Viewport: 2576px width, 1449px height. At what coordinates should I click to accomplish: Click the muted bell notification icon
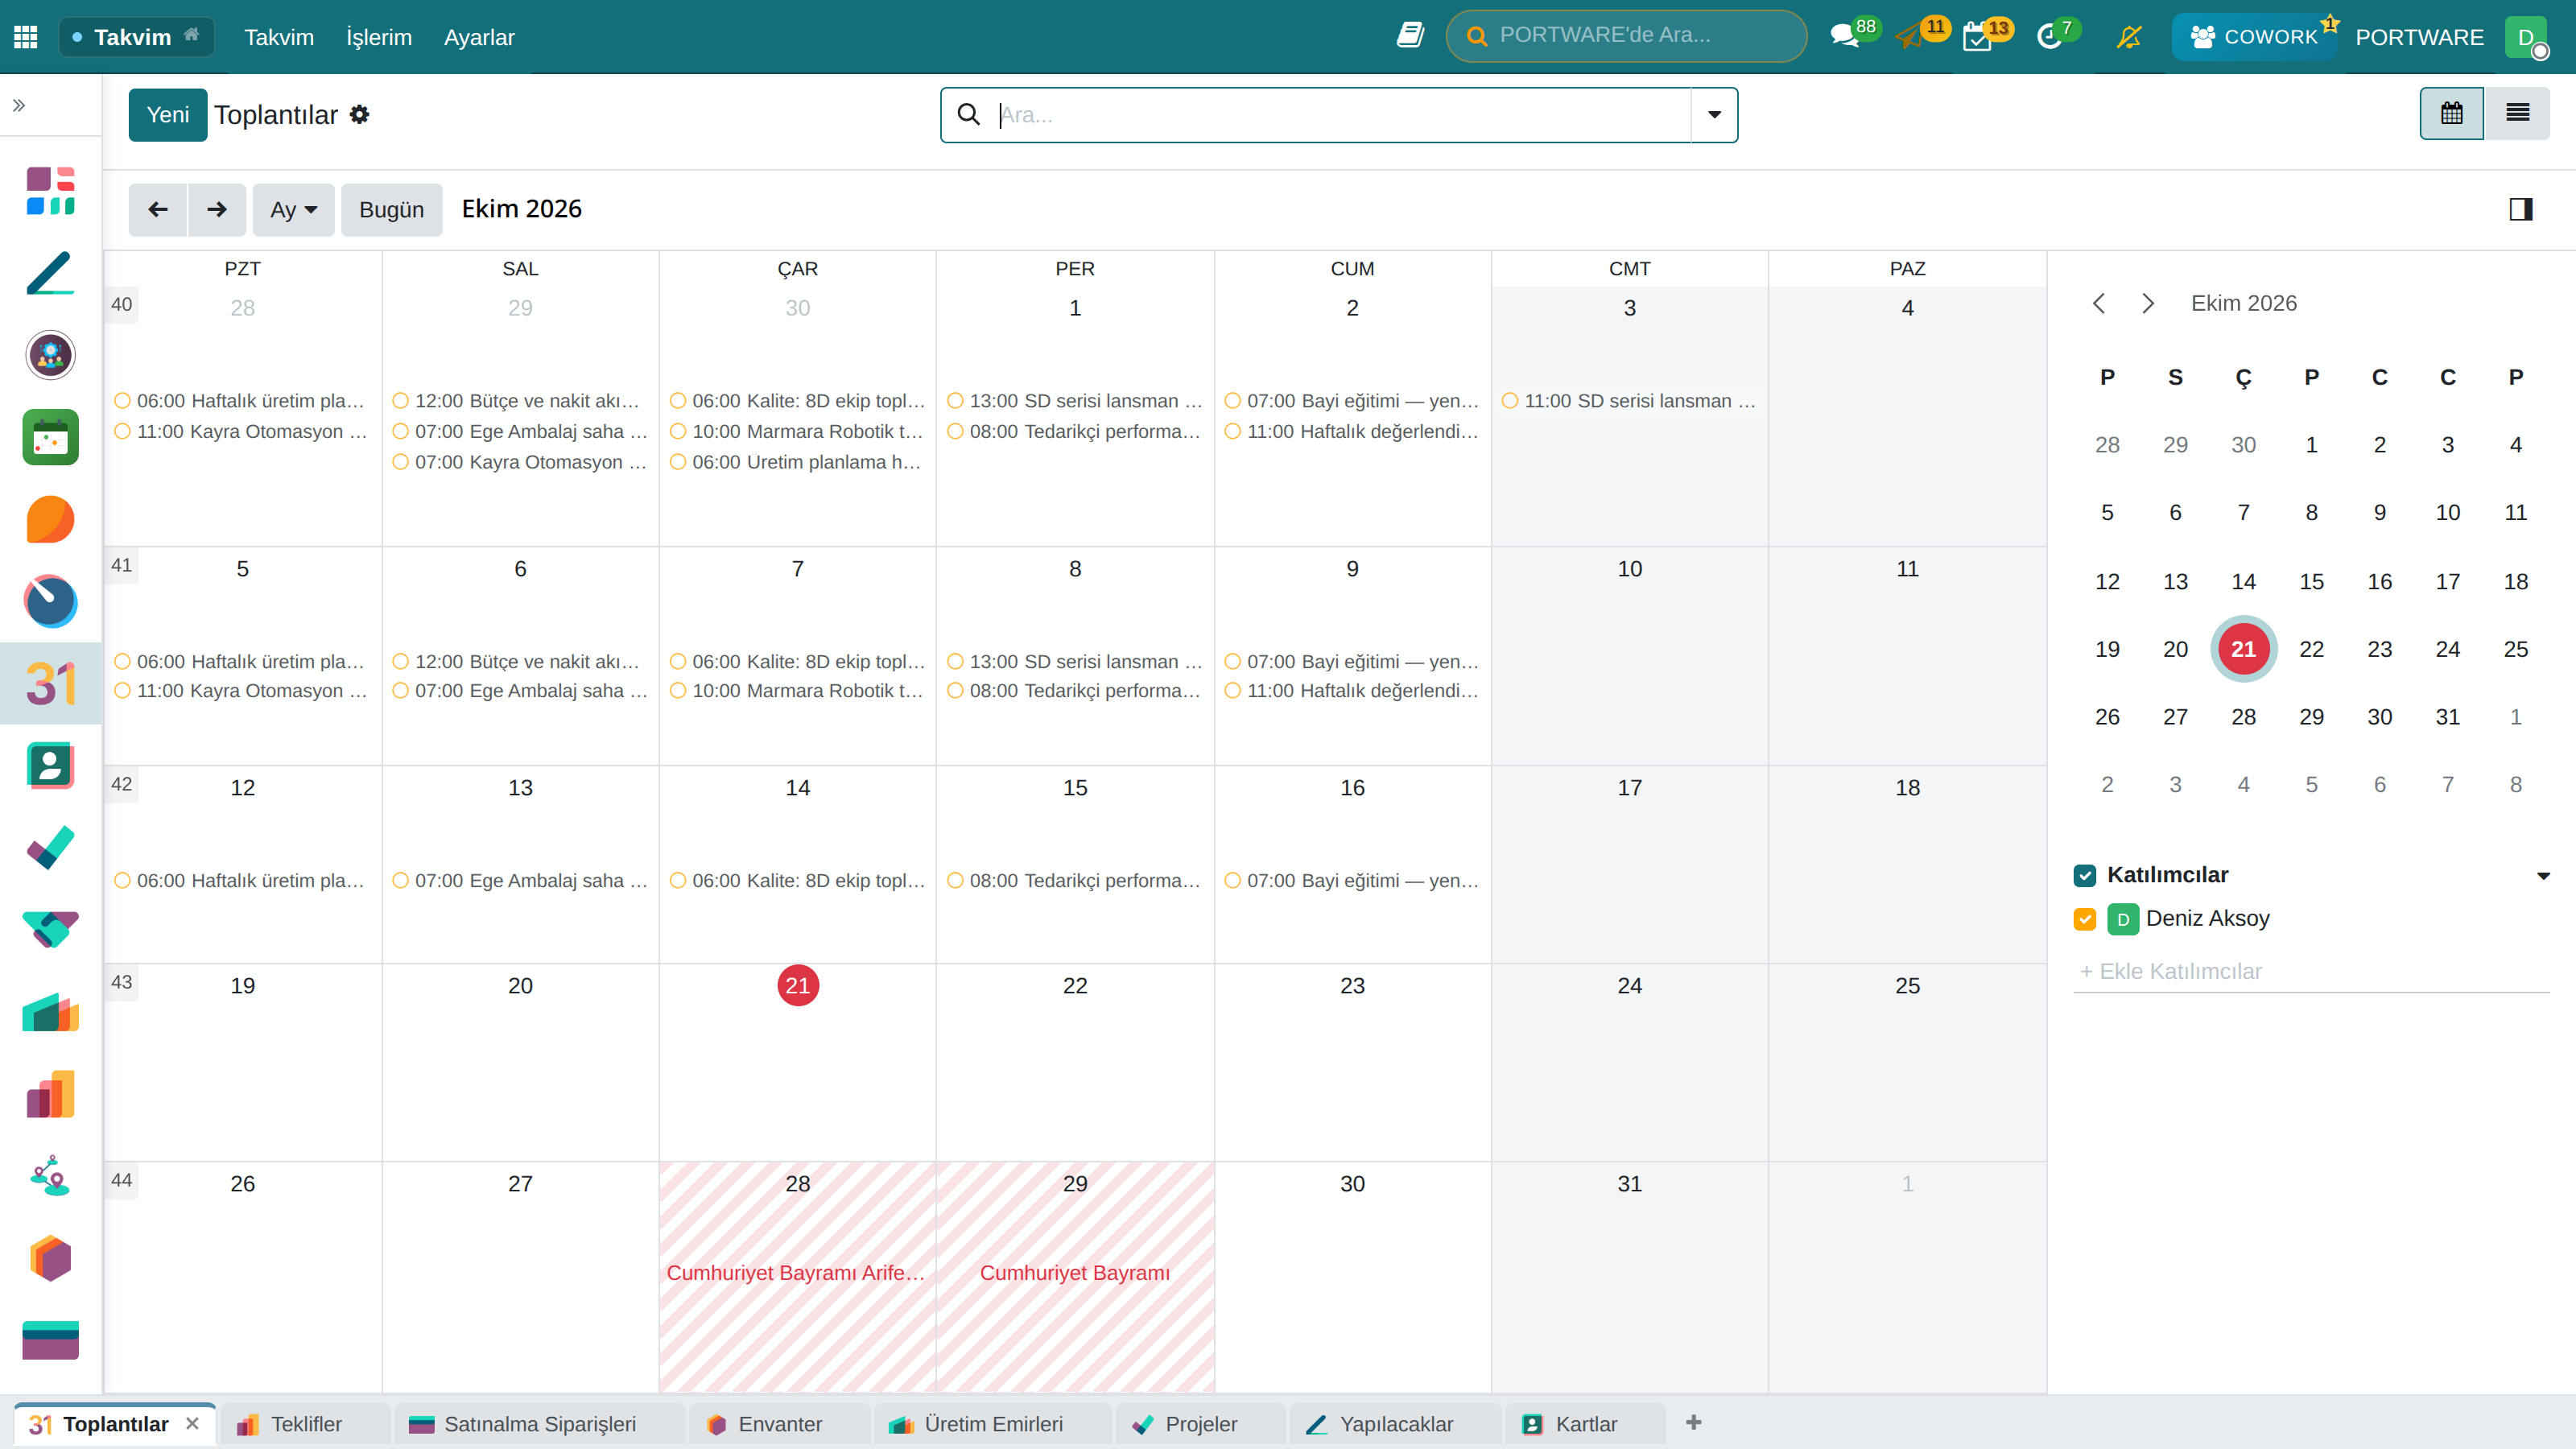(x=2129, y=37)
